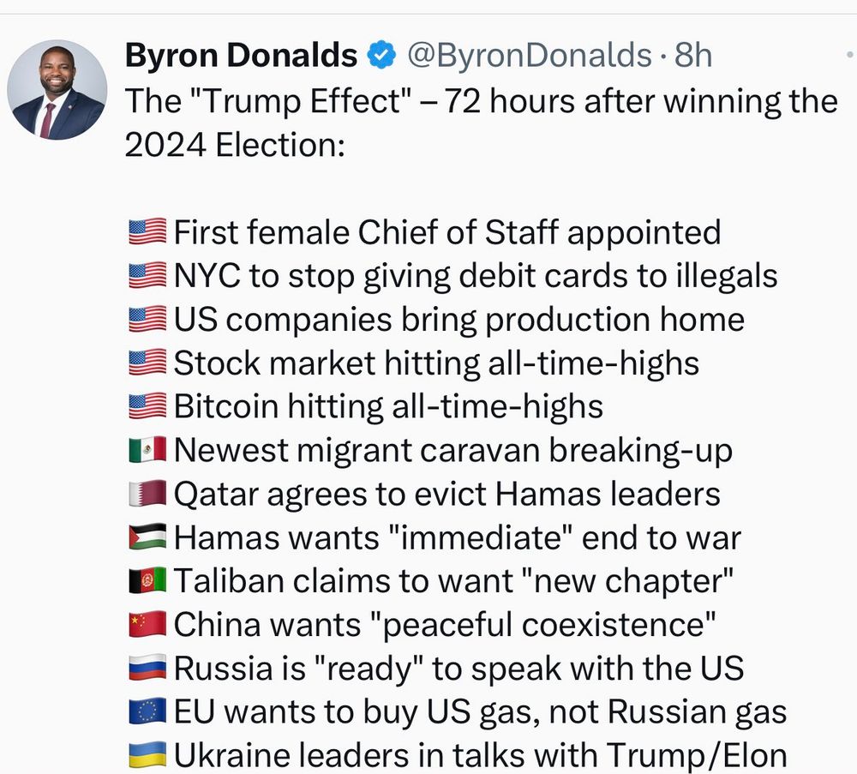857x774 pixels.
Task: Click the Palestinian flag beside Hamas line
Action: 147,537
